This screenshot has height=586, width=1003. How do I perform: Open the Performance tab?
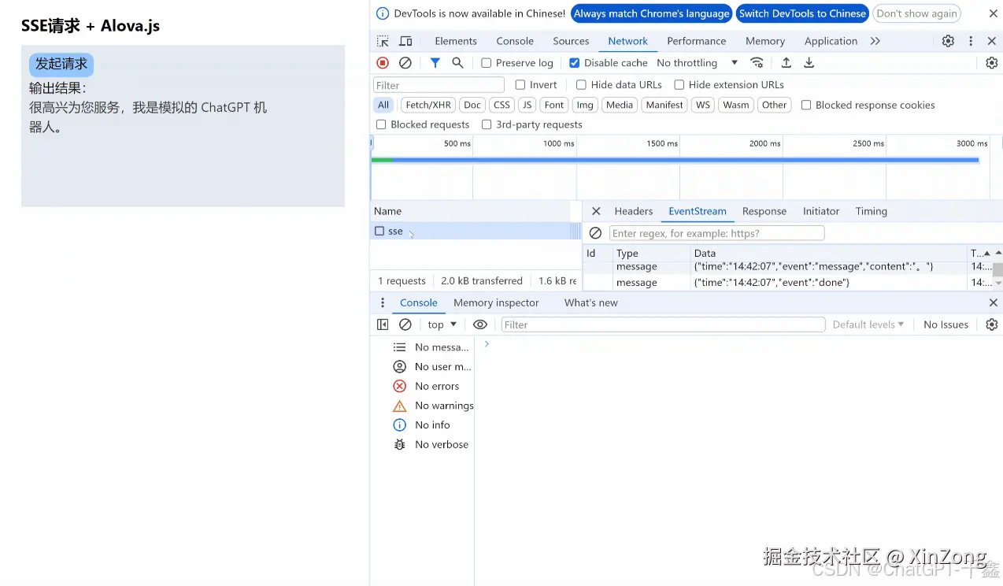click(697, 41)
